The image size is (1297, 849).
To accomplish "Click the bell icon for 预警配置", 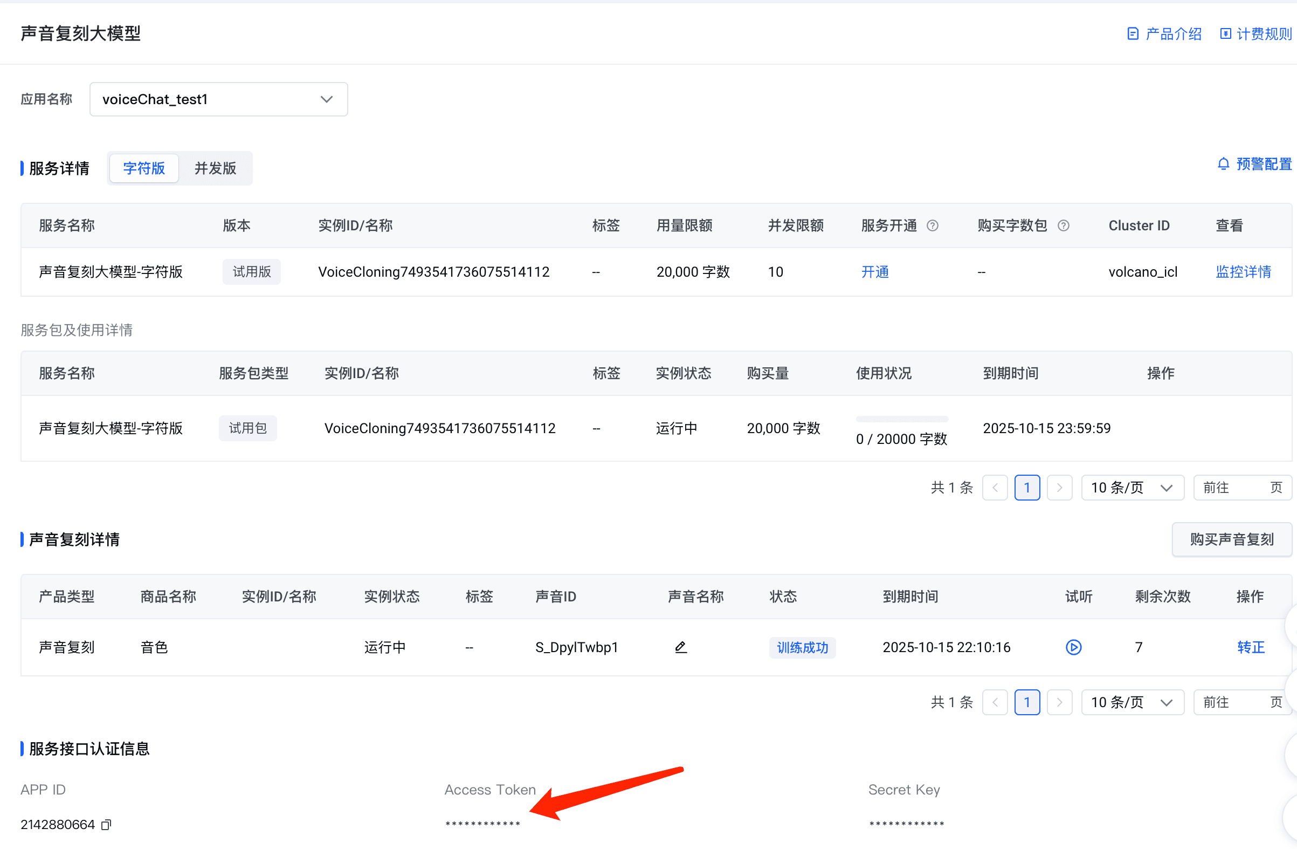I will point(1224,164).
